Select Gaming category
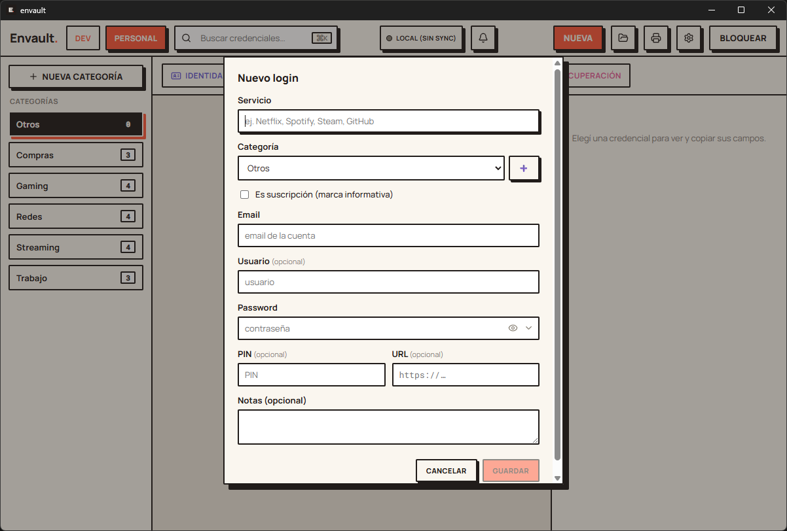Screen dimensions: 787x531 click(x=76, y=186)
